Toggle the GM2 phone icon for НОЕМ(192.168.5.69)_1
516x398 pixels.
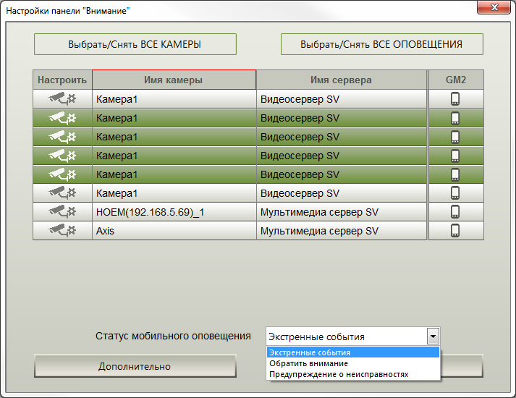(x=455, y=212)
